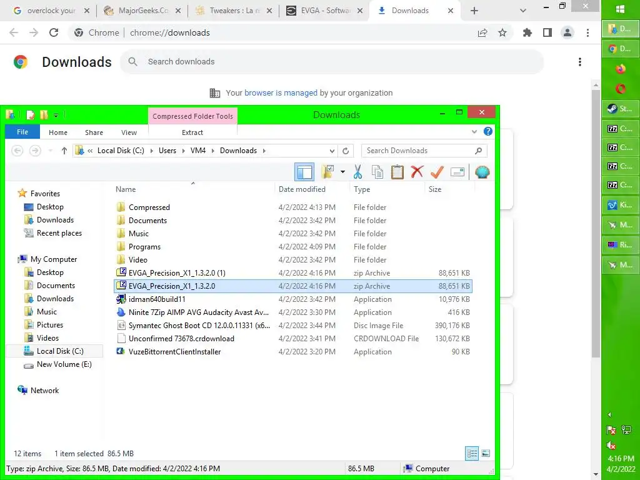640x480 pixels.
Task: Open Recent places in Favorites
Action: click(59, 233)
